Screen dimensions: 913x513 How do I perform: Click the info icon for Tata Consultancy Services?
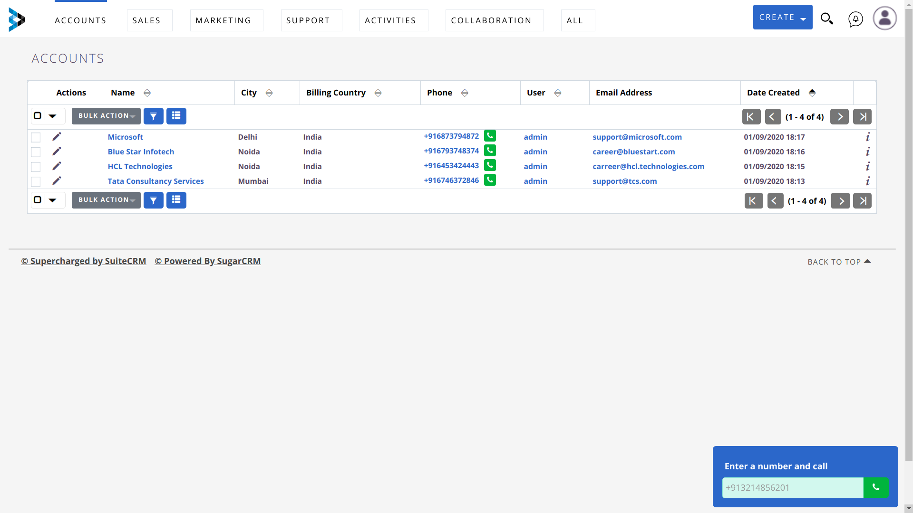(868, 180)
